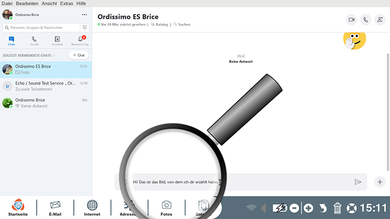Expand the Zuletzt verwendete Chats dropdown
This screenshot has height=219, width=390.
[x=29, y=55]
